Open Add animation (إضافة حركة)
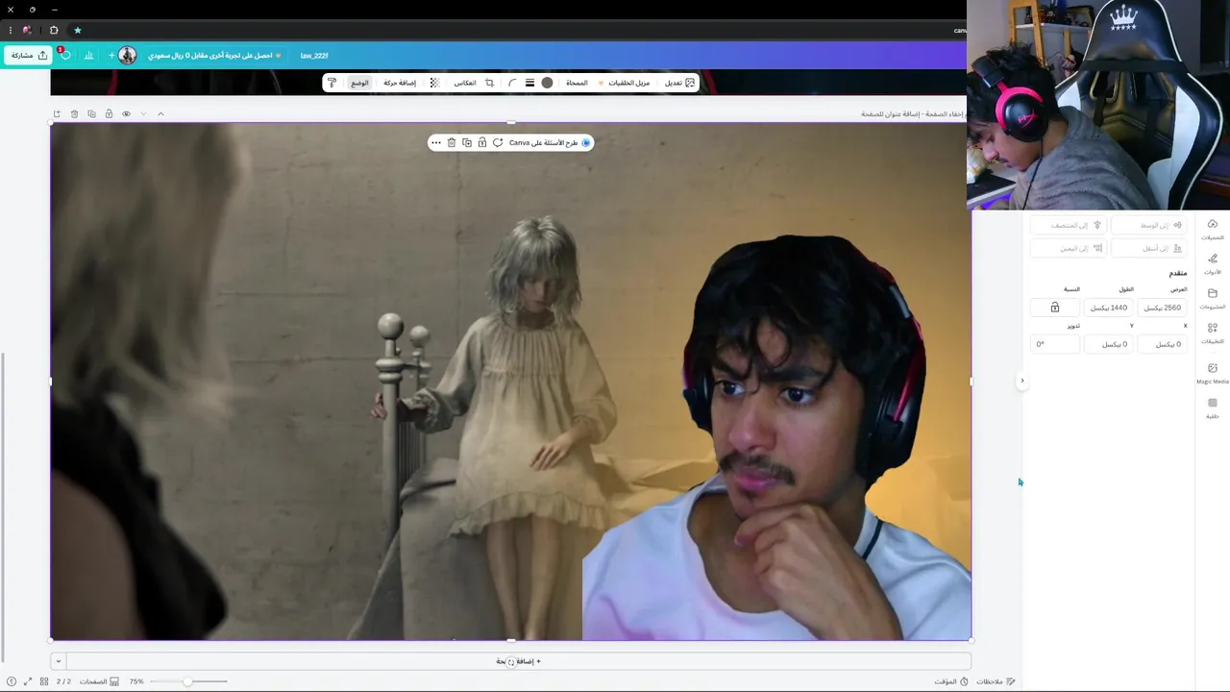 (x=400, y=83)
